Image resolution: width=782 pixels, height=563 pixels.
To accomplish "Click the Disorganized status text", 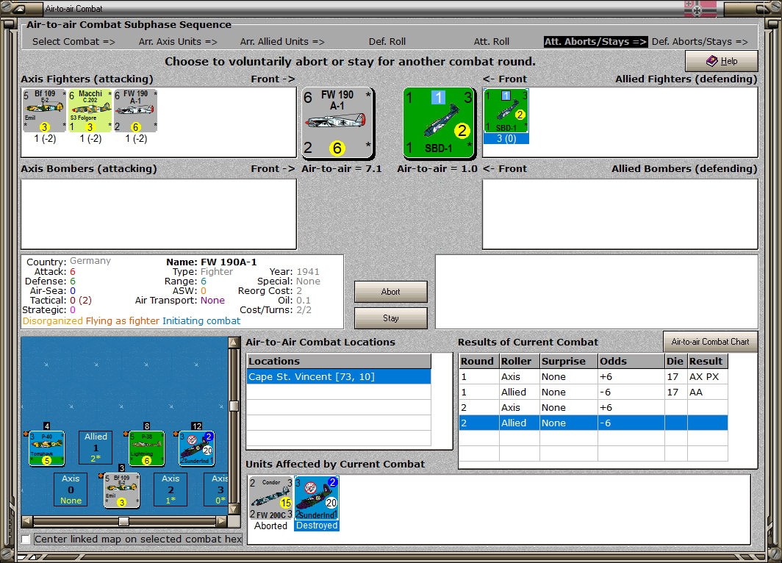I will point(52,320).
